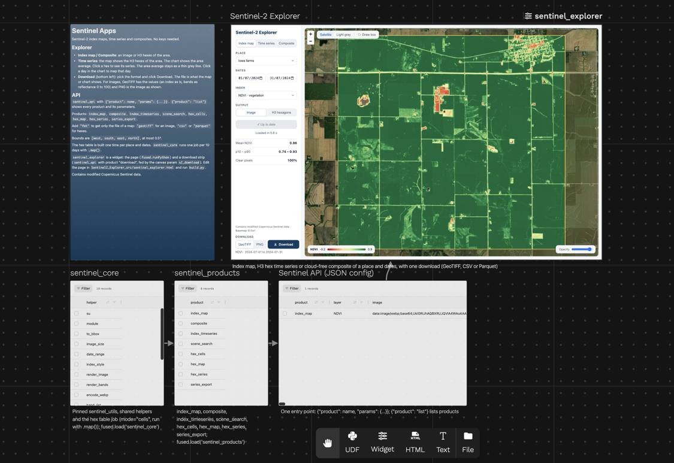Screen dimensions: 674x463
Task: Click the encode_webp helper cell
Action: [x=97, y=395]
